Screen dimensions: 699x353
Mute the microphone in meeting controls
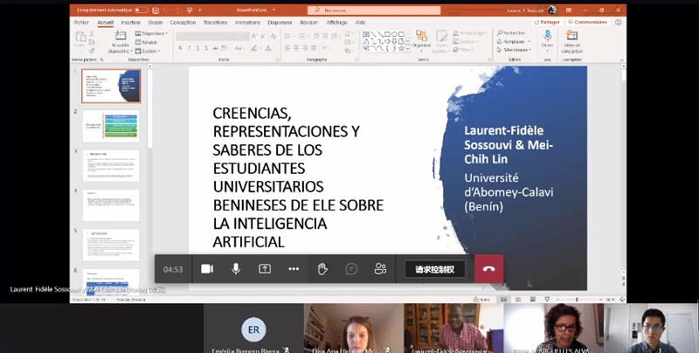tap(236, 269)
